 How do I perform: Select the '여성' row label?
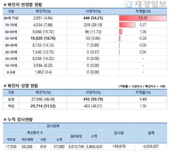pyautogui.click(x=11, y=106)
